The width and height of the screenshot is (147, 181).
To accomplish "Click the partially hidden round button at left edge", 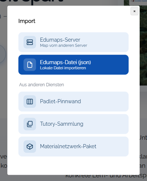I will [x=3, y=54].
